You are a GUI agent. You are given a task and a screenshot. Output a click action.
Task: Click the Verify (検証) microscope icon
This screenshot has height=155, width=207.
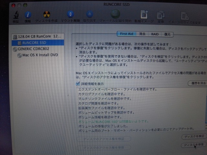[x=16, y=15]
